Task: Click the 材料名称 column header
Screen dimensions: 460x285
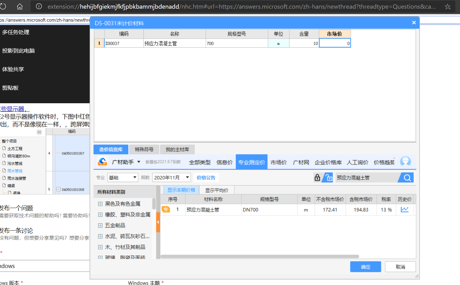Action: pyautogui.click(x=213, y=199)
